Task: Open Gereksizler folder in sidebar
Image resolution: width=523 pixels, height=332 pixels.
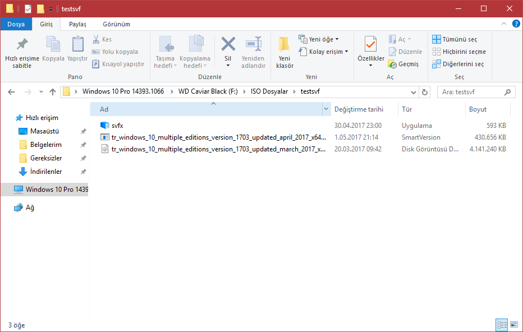Action: pyautogui.click(x=46, y=158)
